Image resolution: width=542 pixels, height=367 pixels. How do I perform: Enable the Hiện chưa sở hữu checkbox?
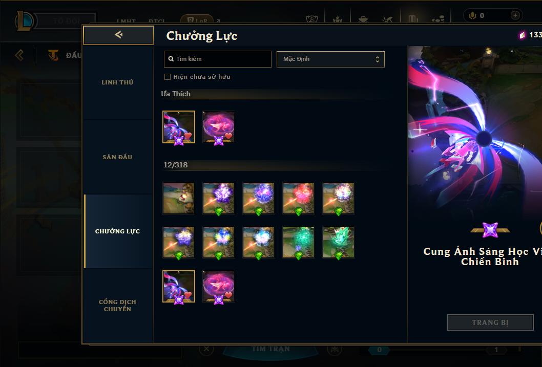[x=168, y=77]
